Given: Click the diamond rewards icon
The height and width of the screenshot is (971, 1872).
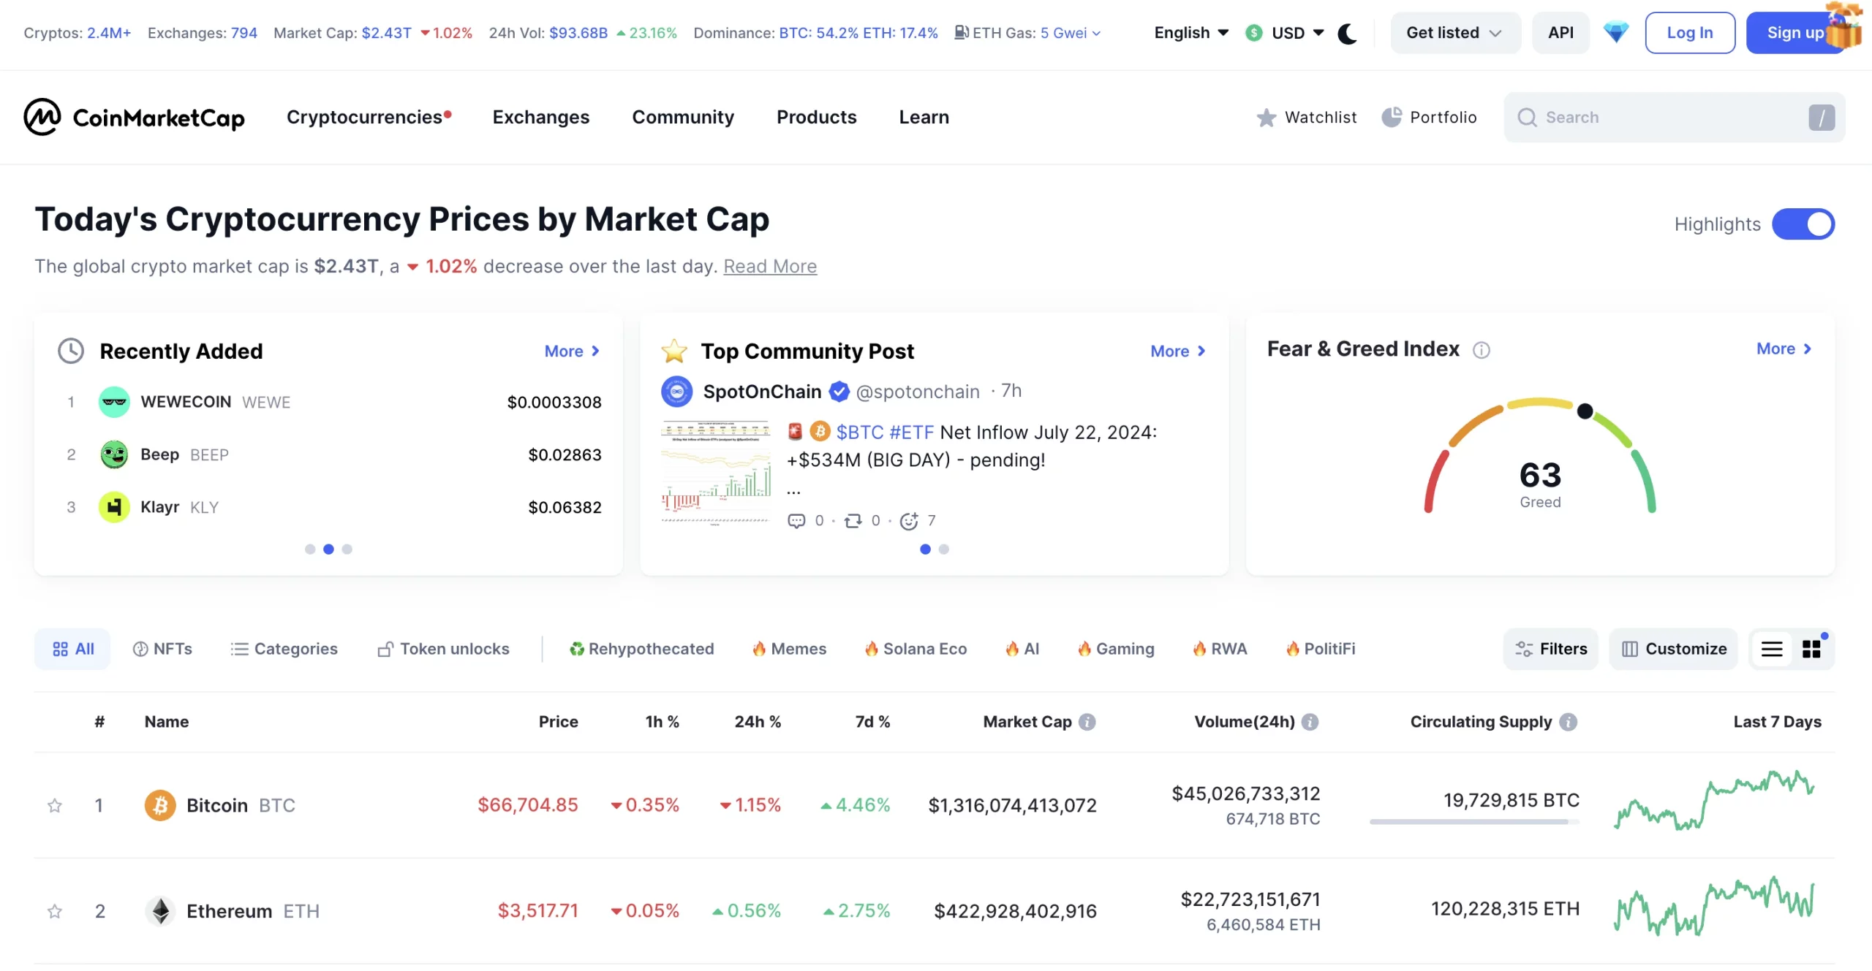Looking at the screenshot, I should click(x=1616, y=34).
